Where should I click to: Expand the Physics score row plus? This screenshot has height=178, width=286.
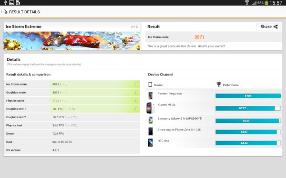click(136, 101)
